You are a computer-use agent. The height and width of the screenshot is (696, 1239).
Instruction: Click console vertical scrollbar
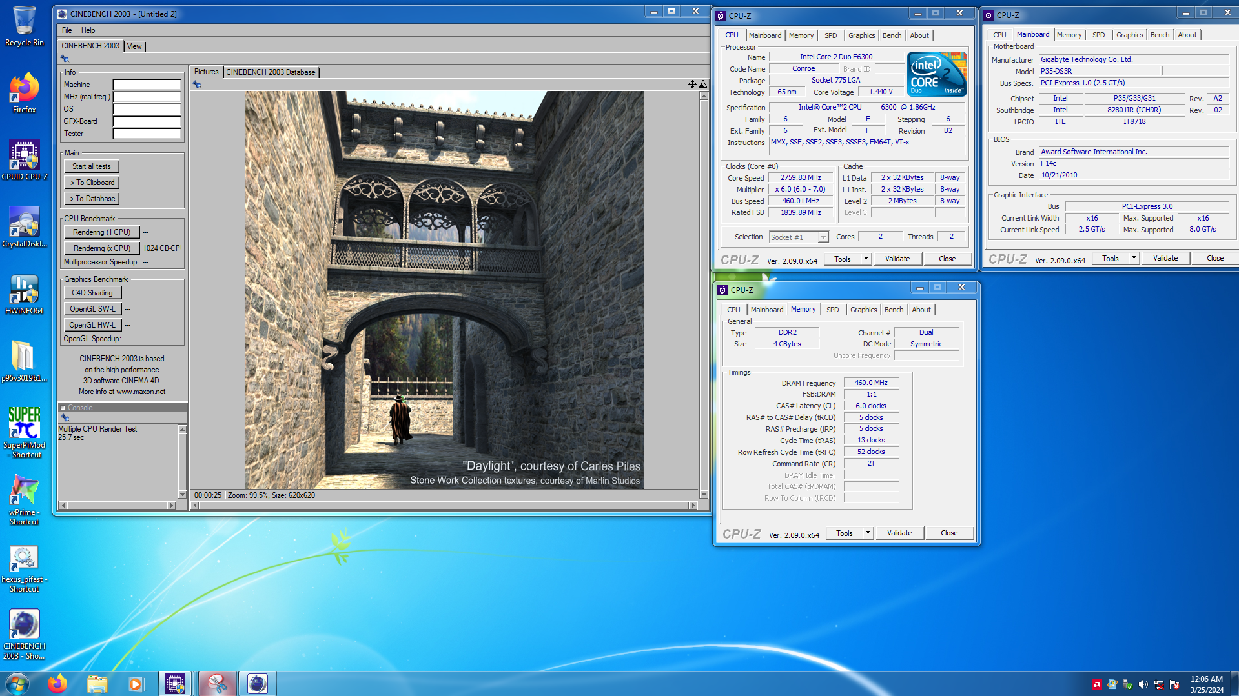(x=182, y=462)
